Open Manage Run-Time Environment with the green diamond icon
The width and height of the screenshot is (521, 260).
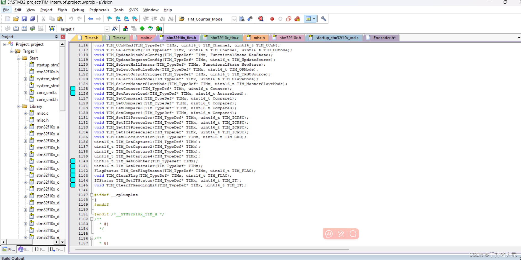pos(142,28)
